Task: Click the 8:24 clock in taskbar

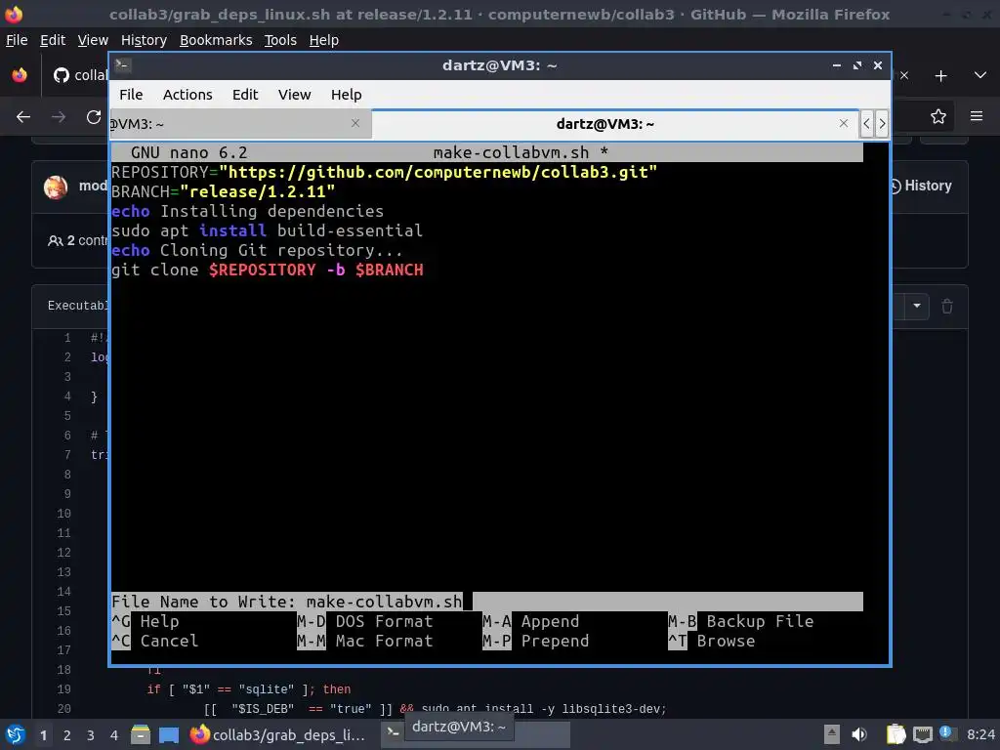Action: pos(980,734)
